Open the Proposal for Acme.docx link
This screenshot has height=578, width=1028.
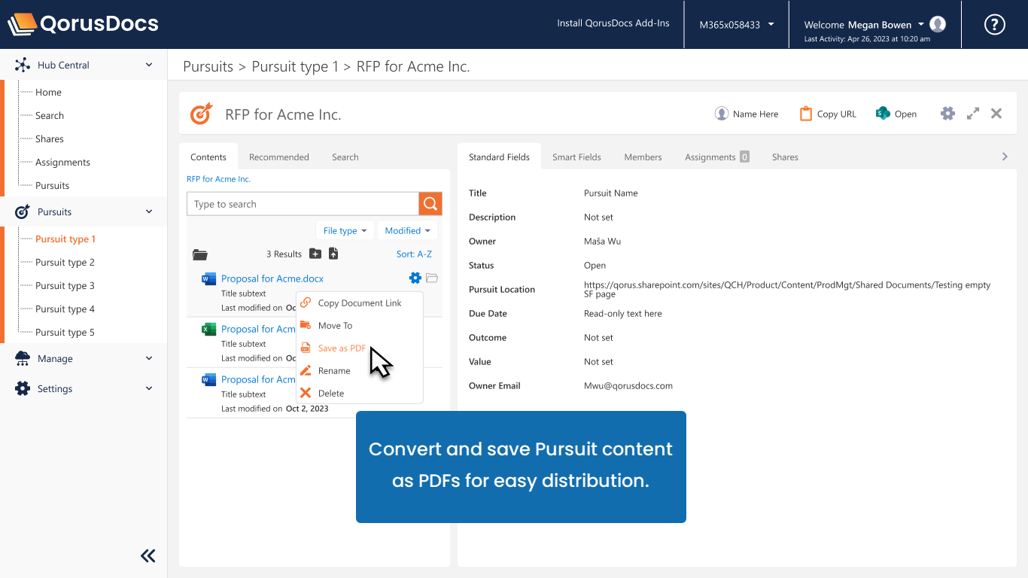click(272, 278)
